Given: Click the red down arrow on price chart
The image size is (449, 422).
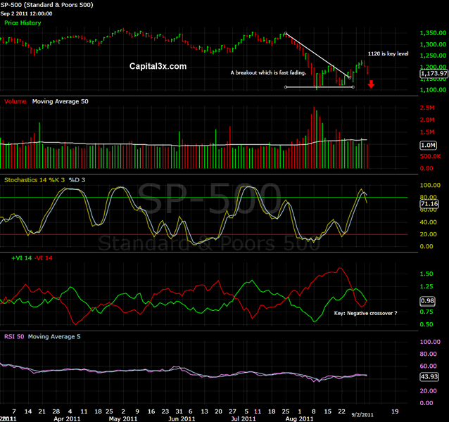Looking at the screenshot, I should click(x=371, y=84).
